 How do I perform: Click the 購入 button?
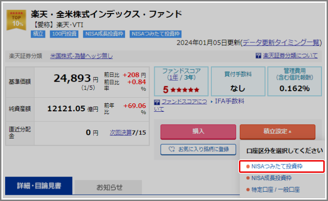(198, 131)
